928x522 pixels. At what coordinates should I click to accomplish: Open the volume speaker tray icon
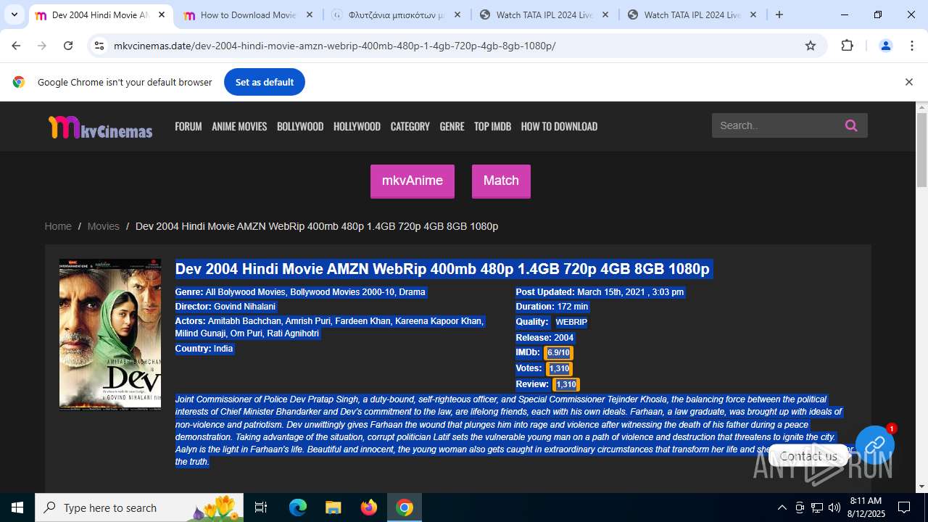click(x=834, y=507)
